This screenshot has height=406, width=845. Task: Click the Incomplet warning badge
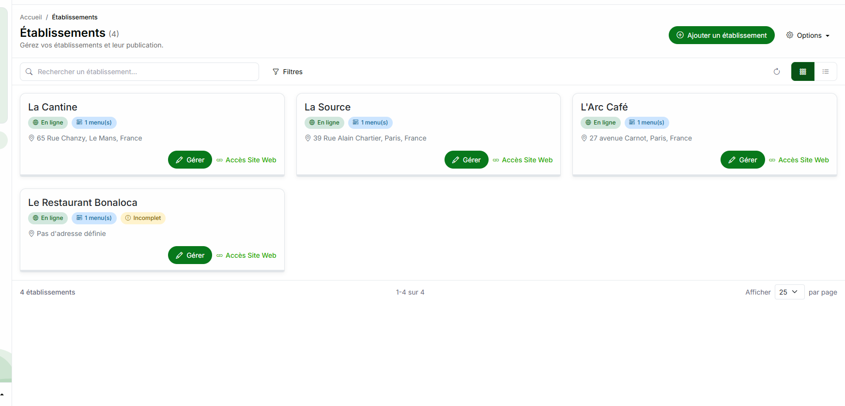pos(143,218)
